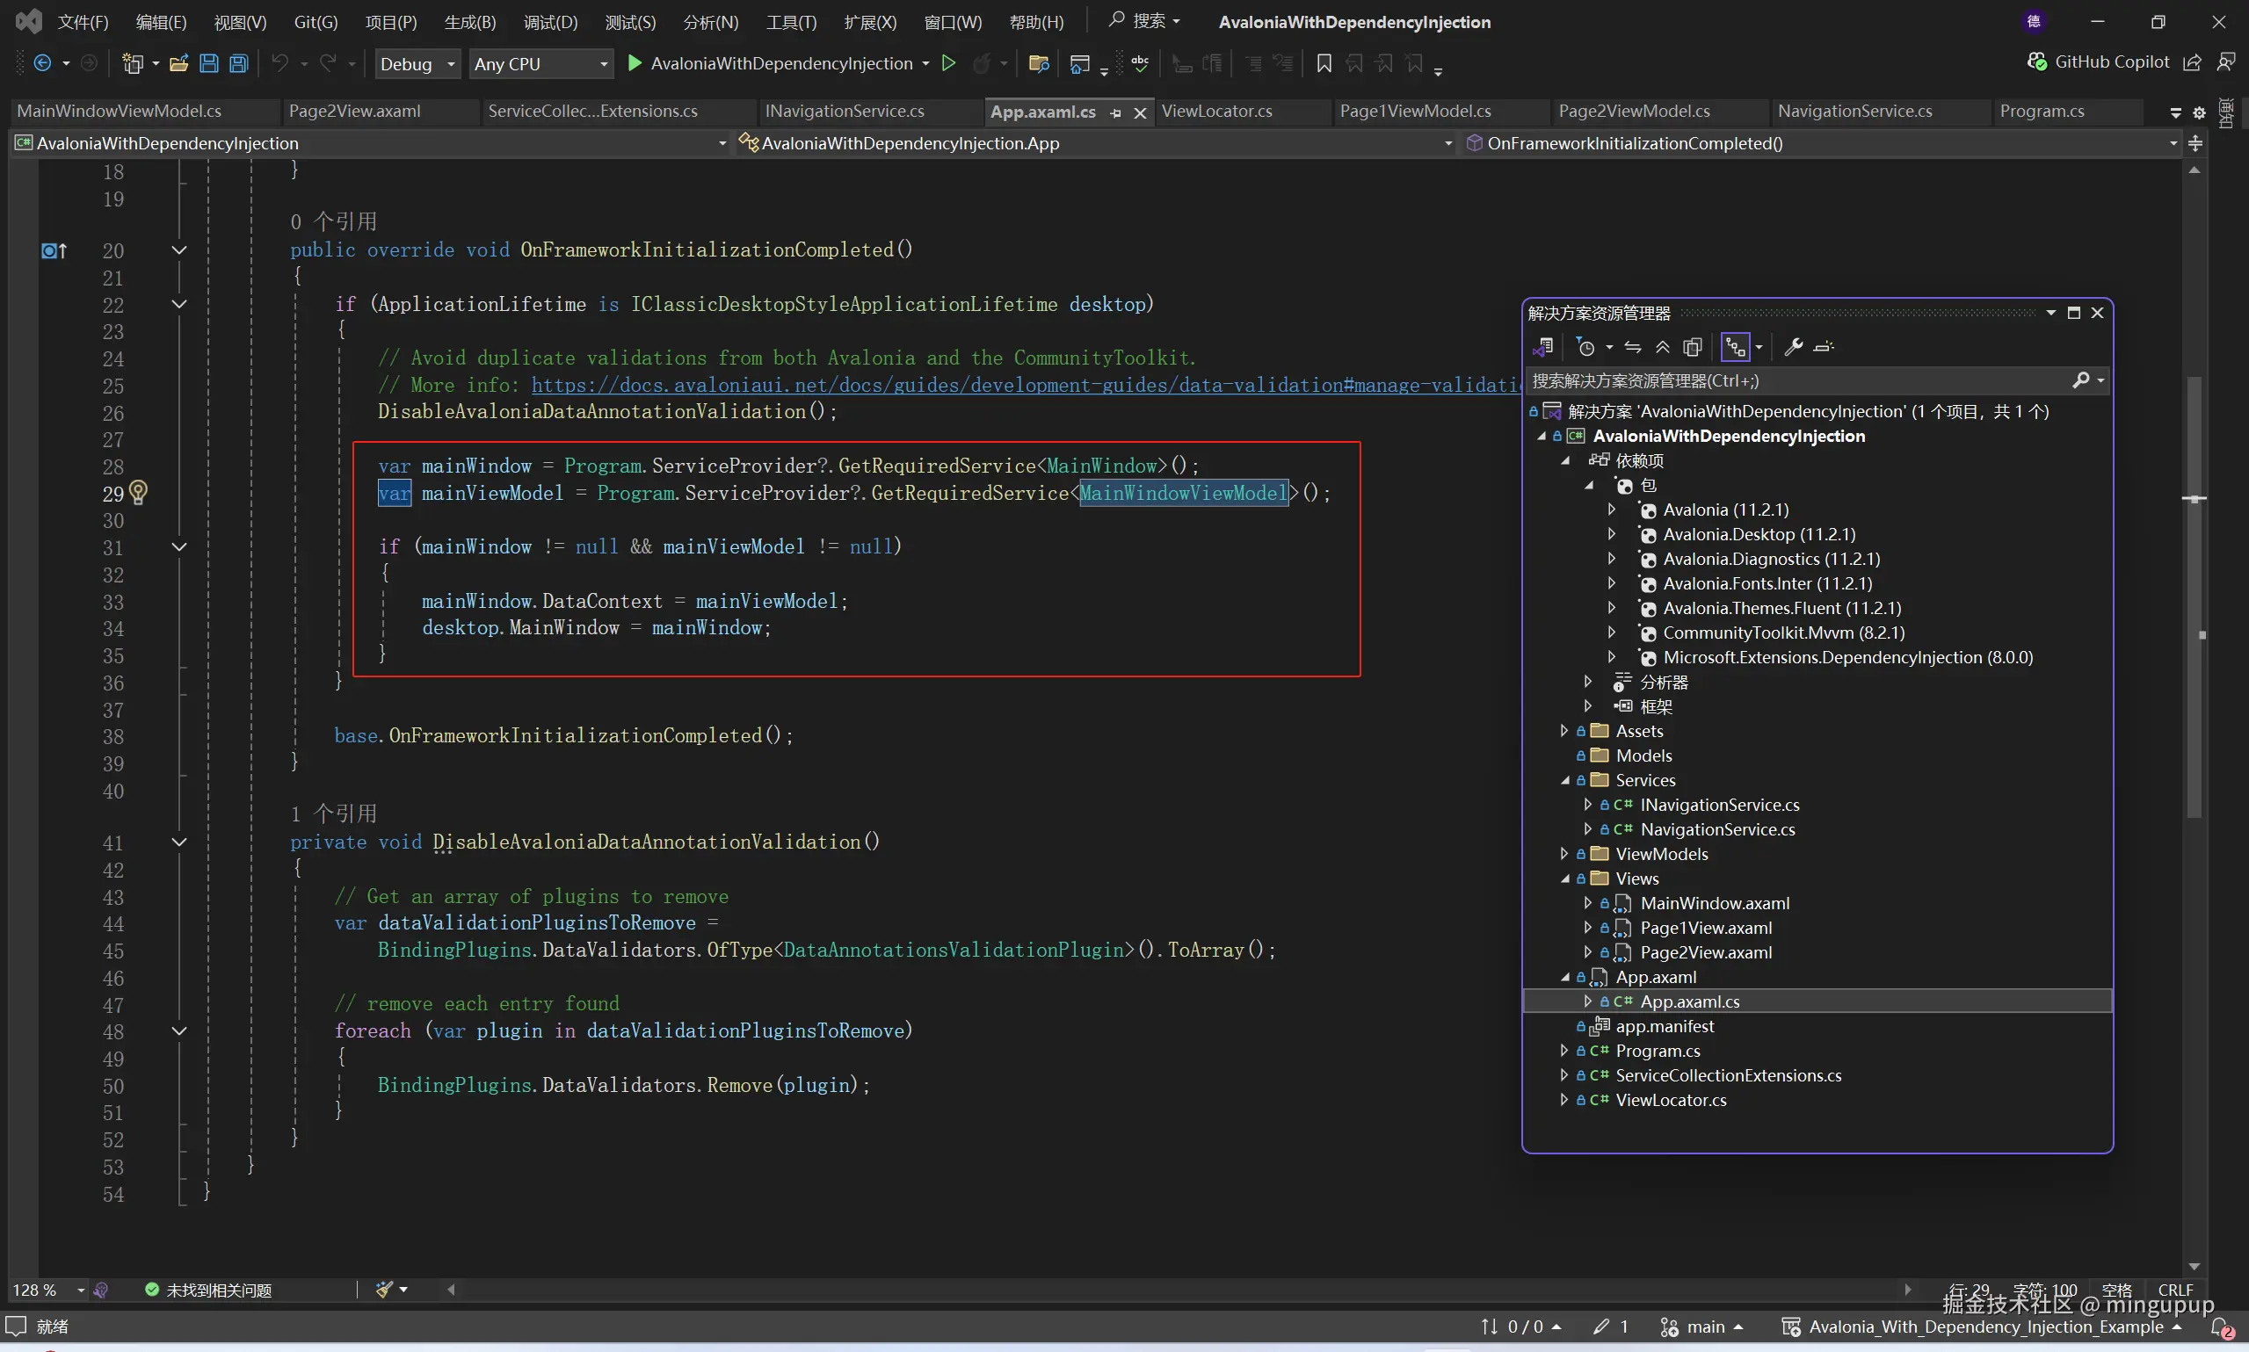Open the Debug configuration dropdown

click(x=417, y=64)
